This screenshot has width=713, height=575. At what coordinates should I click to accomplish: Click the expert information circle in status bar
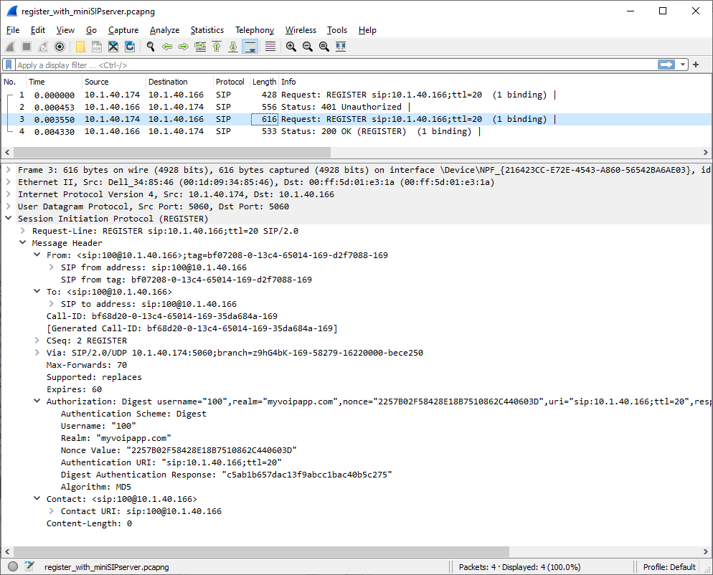[13, 566]
